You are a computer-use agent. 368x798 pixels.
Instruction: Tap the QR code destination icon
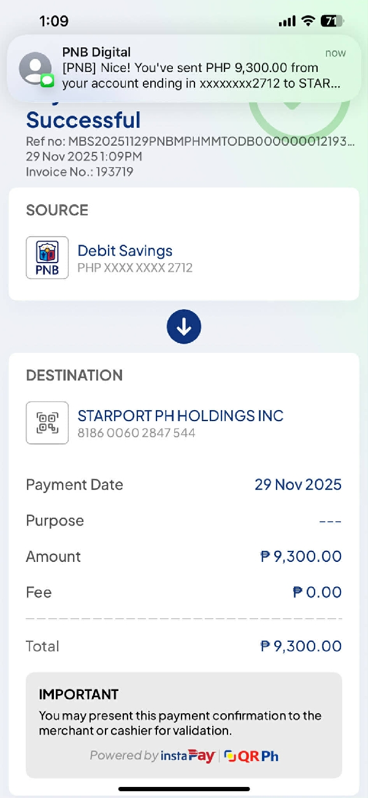click(x=47, y=422)
